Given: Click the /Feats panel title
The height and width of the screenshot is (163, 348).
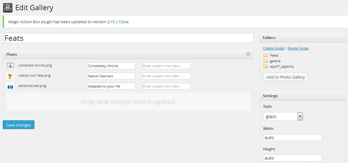Looking at the screenshot, I should [x=11, y=54].
